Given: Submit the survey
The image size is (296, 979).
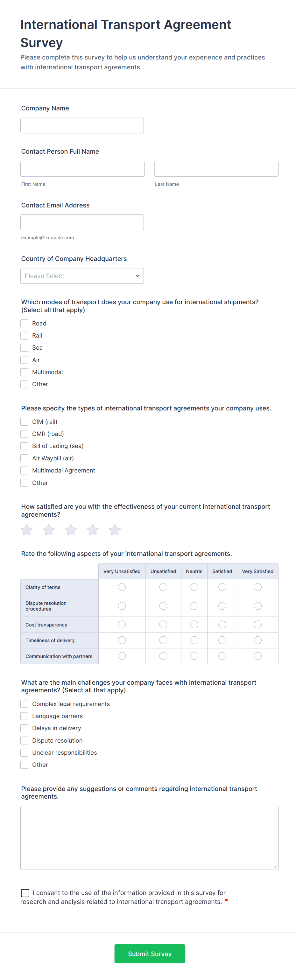Looking at the screenshot, I should [x=150, y=954].
